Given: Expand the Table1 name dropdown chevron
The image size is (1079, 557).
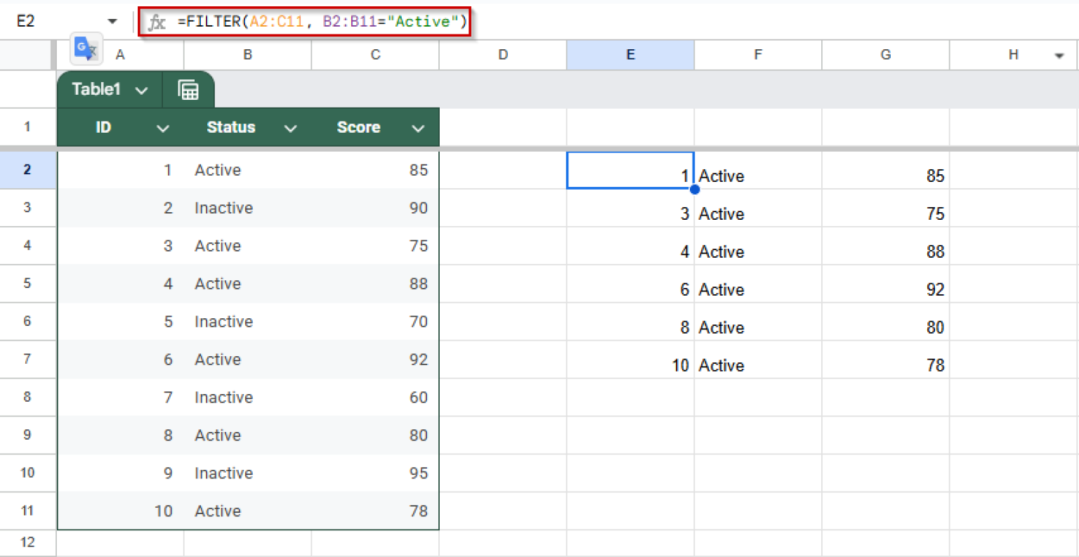Looking at the screenshot, I should [142, 89].
